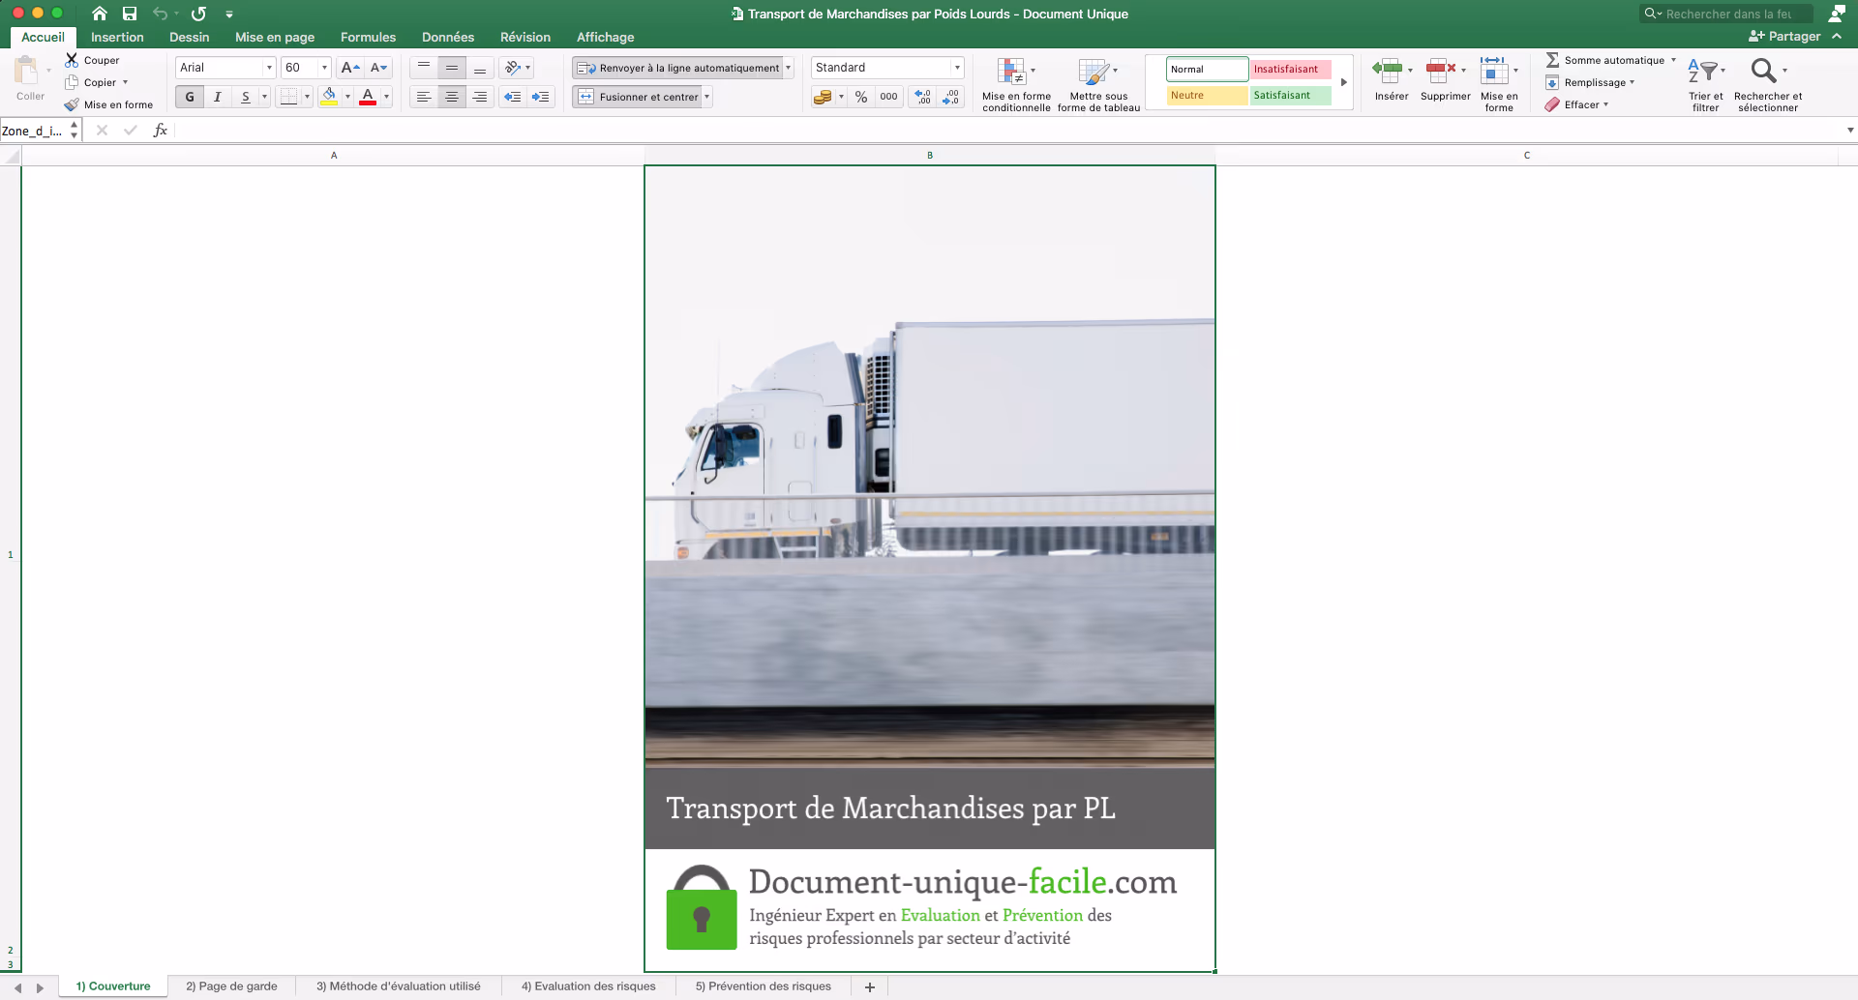Apply the Mise en forme format painter
Screen dimensions: 1858x1000
tap(108, 104)
